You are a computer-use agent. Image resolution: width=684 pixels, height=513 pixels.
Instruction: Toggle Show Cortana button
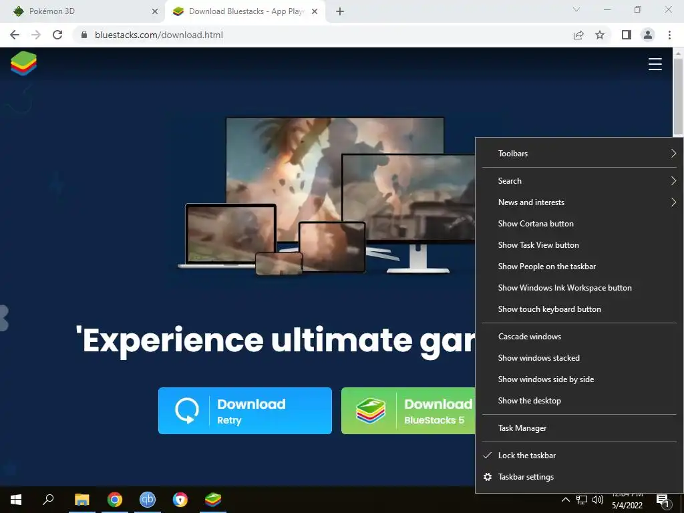pos(579,224)
